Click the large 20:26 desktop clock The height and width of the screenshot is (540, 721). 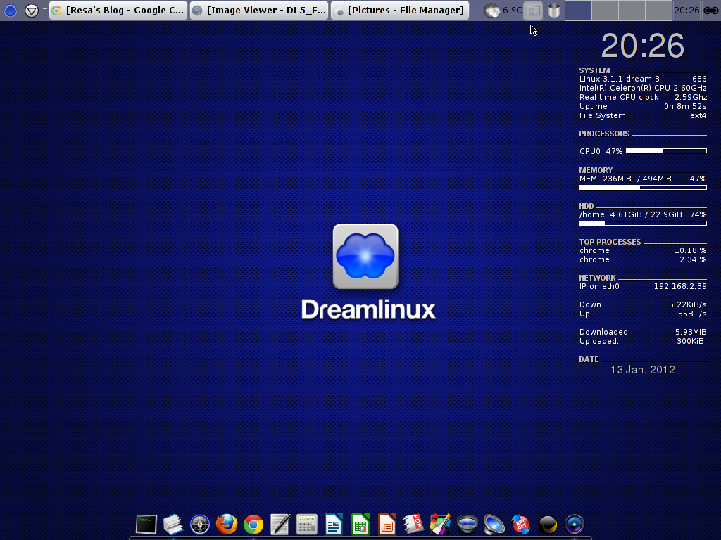(643, 46)
